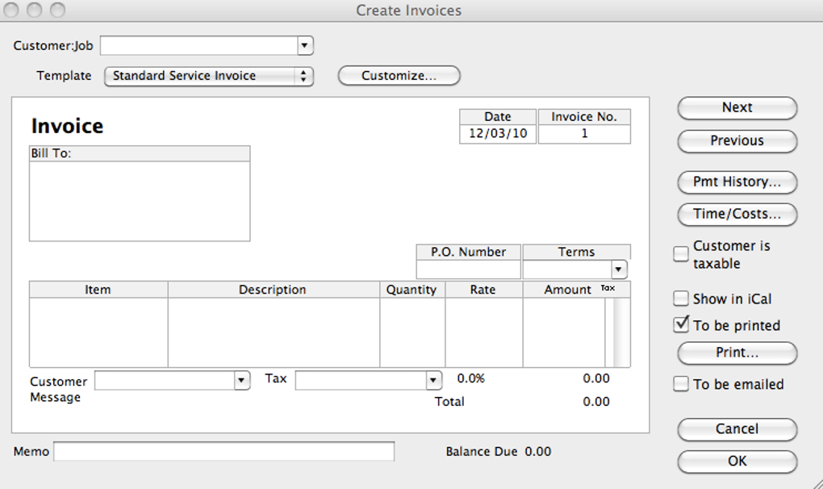Open the Time/Costs... window
The width and height of the screenshot is (823, 489).
point(737,215)
